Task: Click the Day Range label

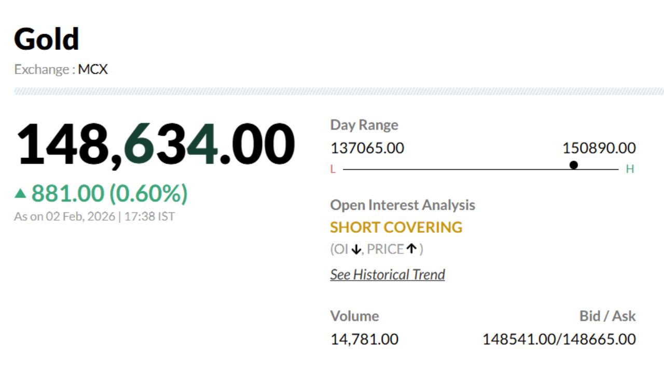Action: [x=364, y=125]
